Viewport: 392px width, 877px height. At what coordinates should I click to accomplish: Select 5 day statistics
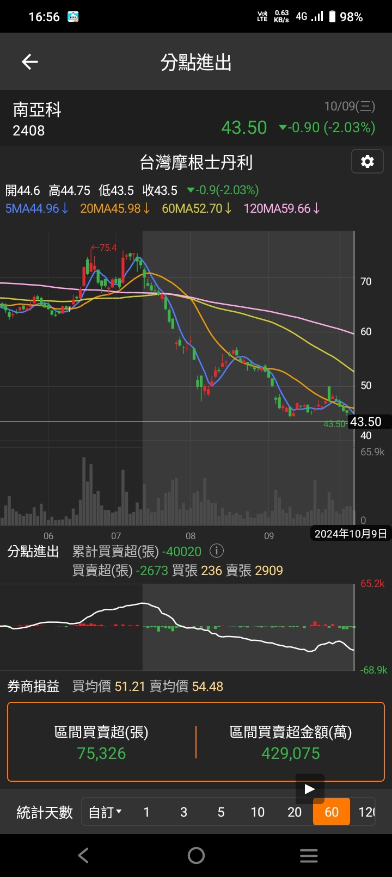click(x=220, y=812)
